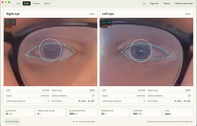Open the Alerts tab
The image size is (197, 126).
pos(47,3)
